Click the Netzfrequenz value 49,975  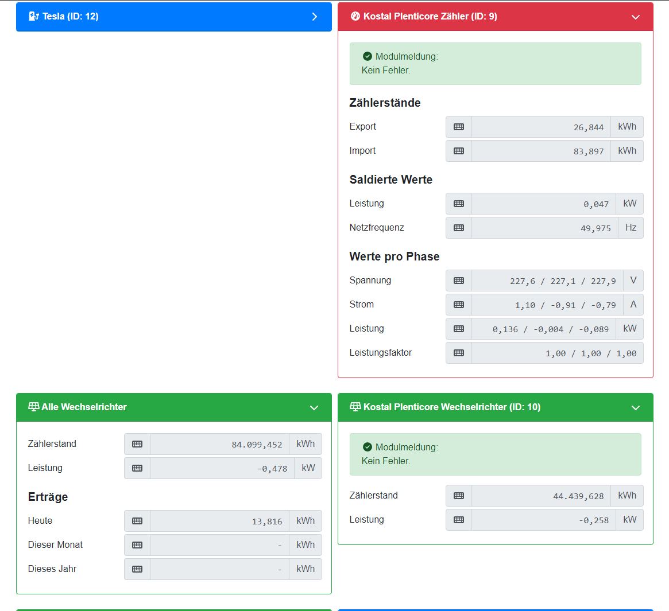click(x=545, y=228)
